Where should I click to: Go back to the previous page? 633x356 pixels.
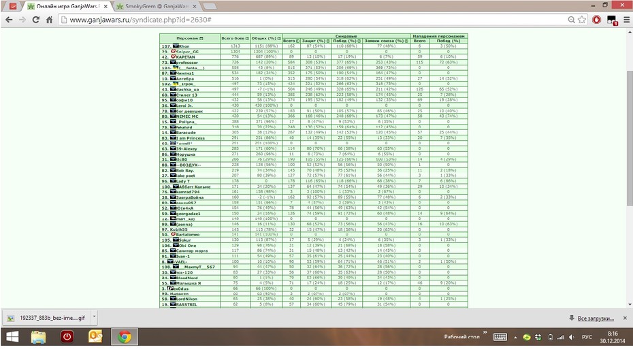pos(9,19)
